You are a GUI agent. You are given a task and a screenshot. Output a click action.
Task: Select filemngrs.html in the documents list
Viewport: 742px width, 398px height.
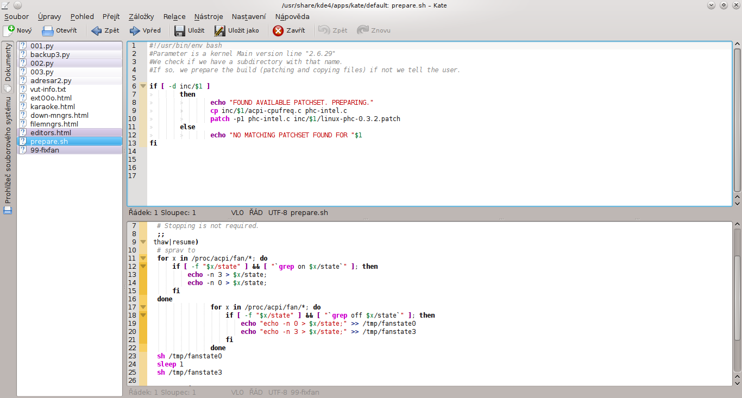pyautogui.click(x=70, y=124)
